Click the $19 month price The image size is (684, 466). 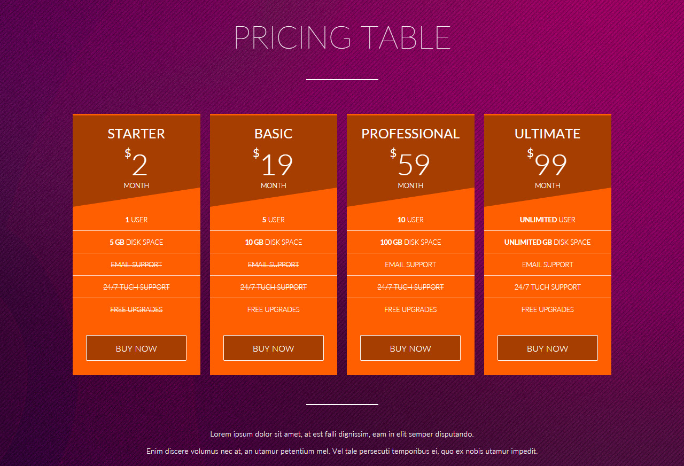274,166
